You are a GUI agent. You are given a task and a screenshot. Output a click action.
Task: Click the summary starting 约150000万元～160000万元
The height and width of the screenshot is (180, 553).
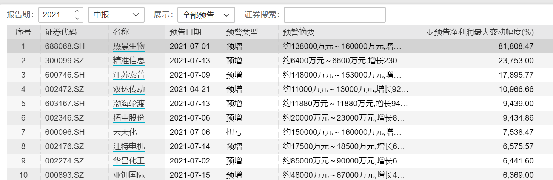342,132
